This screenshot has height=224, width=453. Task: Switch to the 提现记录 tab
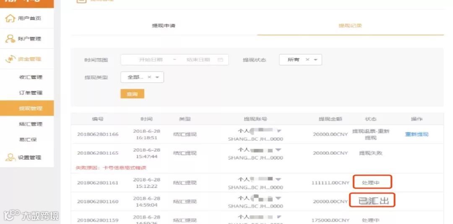(x=350, y=26)
